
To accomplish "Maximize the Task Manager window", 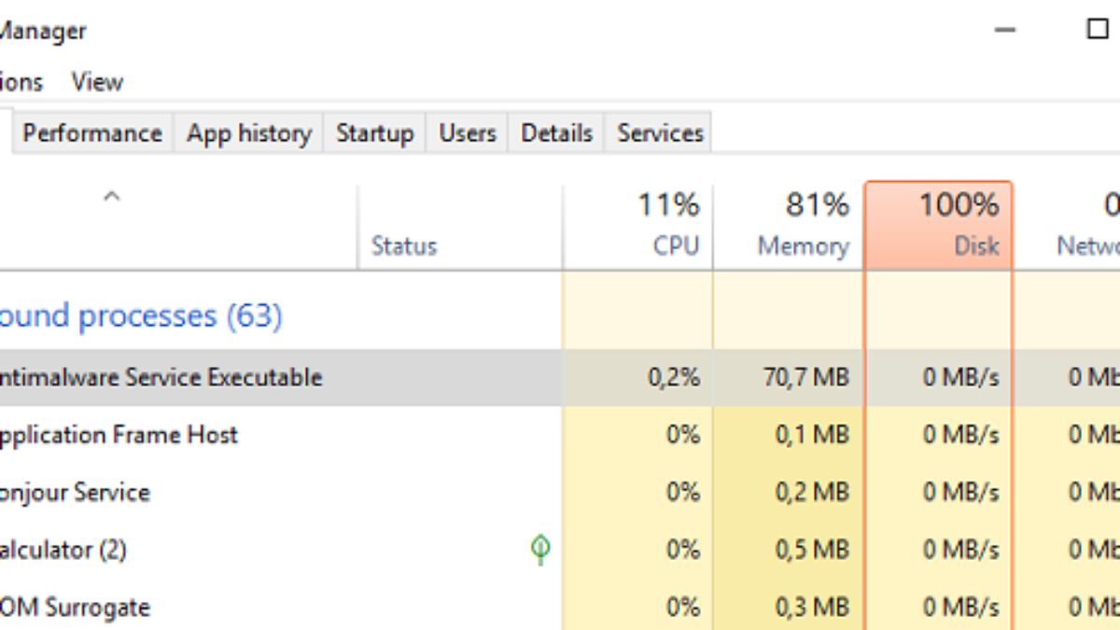I will click(x=1098, y=30).
